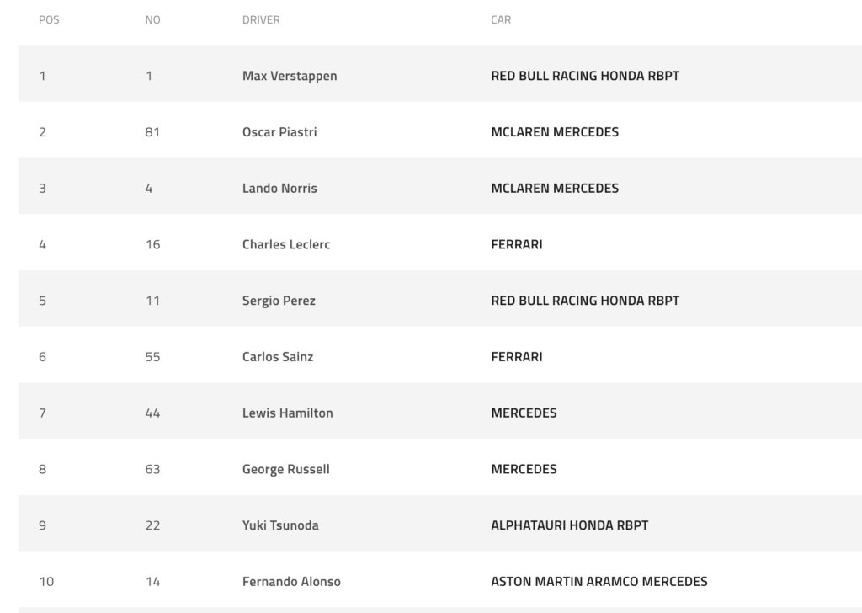Click the car number 81 cell
Screen dimensions: 862x613
(152, 132)
